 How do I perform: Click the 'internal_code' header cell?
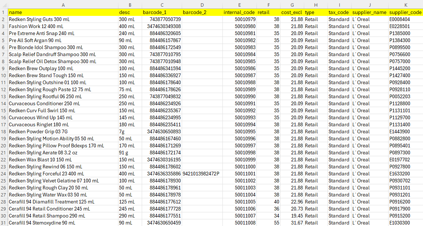[239, 12]
